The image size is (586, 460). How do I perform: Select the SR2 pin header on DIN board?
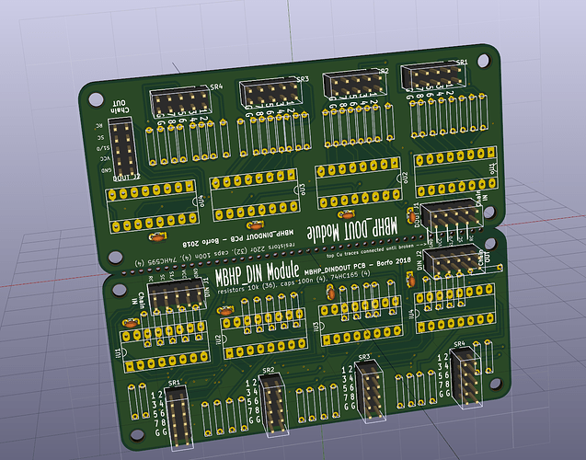[x=273, y=404]
